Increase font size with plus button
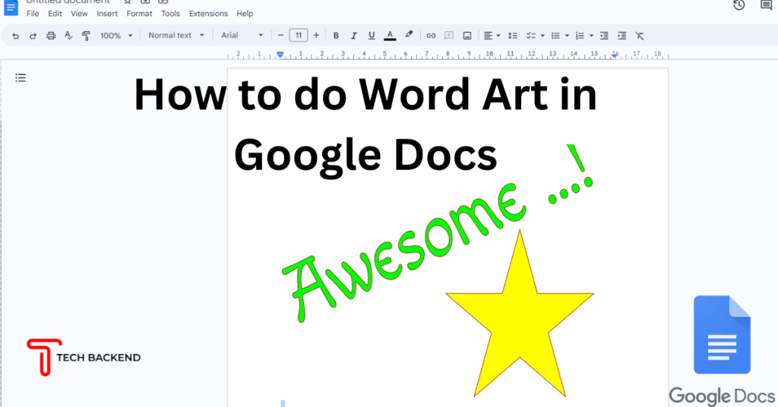The width and height of the screenshot is (778, 407). click(316, 35)
